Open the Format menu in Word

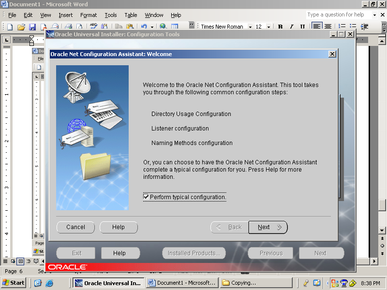pos(89,15)
